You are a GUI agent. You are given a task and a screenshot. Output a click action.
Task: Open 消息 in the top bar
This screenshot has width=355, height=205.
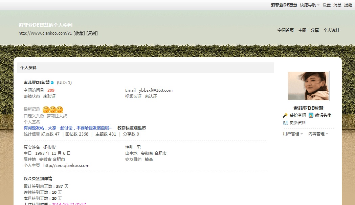337,5
